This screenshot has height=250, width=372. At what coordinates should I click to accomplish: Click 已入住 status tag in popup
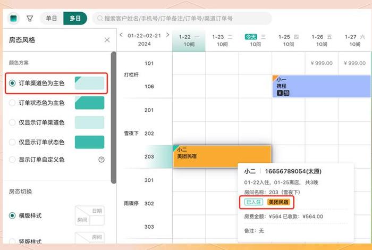(x=253, y=202)
